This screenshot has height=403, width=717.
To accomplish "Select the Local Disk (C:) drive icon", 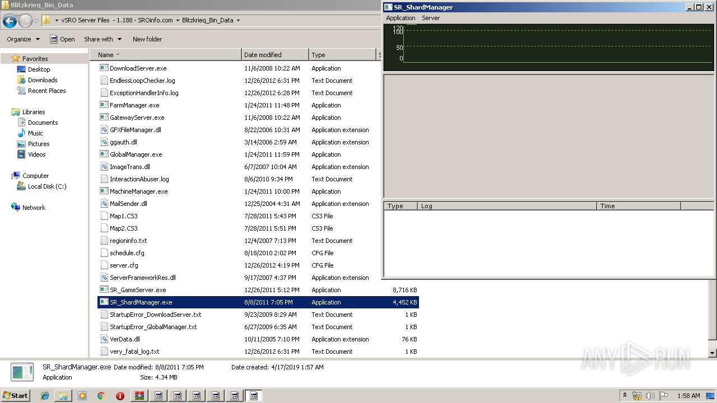I will click(x=21, y=186).
